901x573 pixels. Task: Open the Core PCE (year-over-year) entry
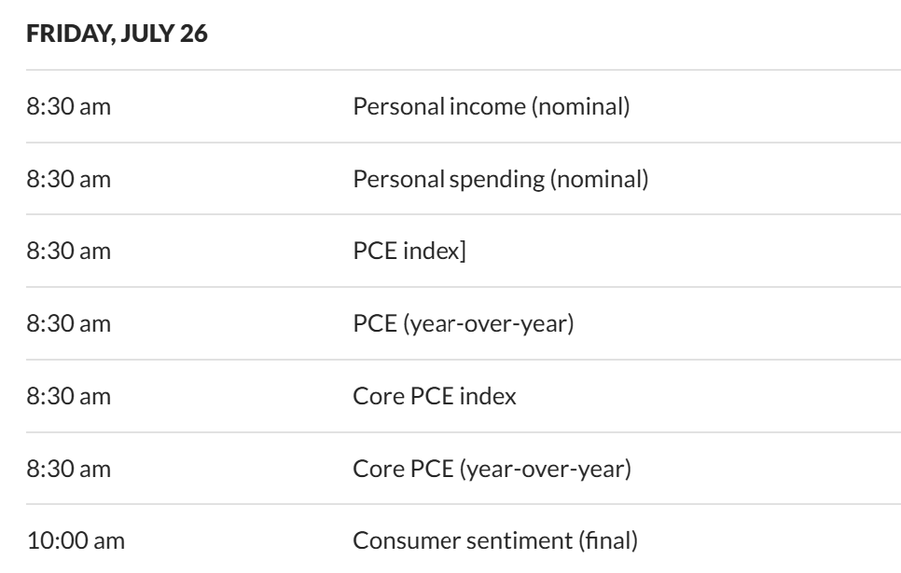(492, 468)
